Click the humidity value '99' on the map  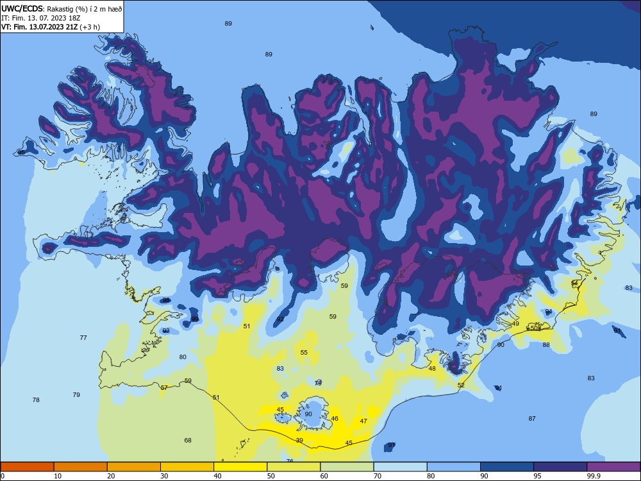195,319
